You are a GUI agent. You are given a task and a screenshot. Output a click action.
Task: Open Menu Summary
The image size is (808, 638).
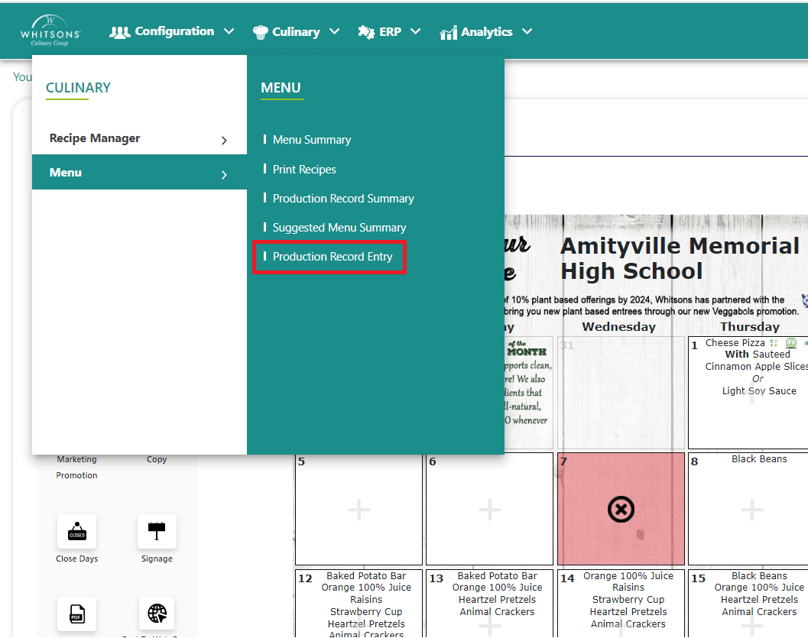(312, 140)
